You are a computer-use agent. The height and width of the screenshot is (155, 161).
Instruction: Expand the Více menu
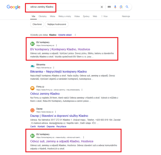(104, 16)
